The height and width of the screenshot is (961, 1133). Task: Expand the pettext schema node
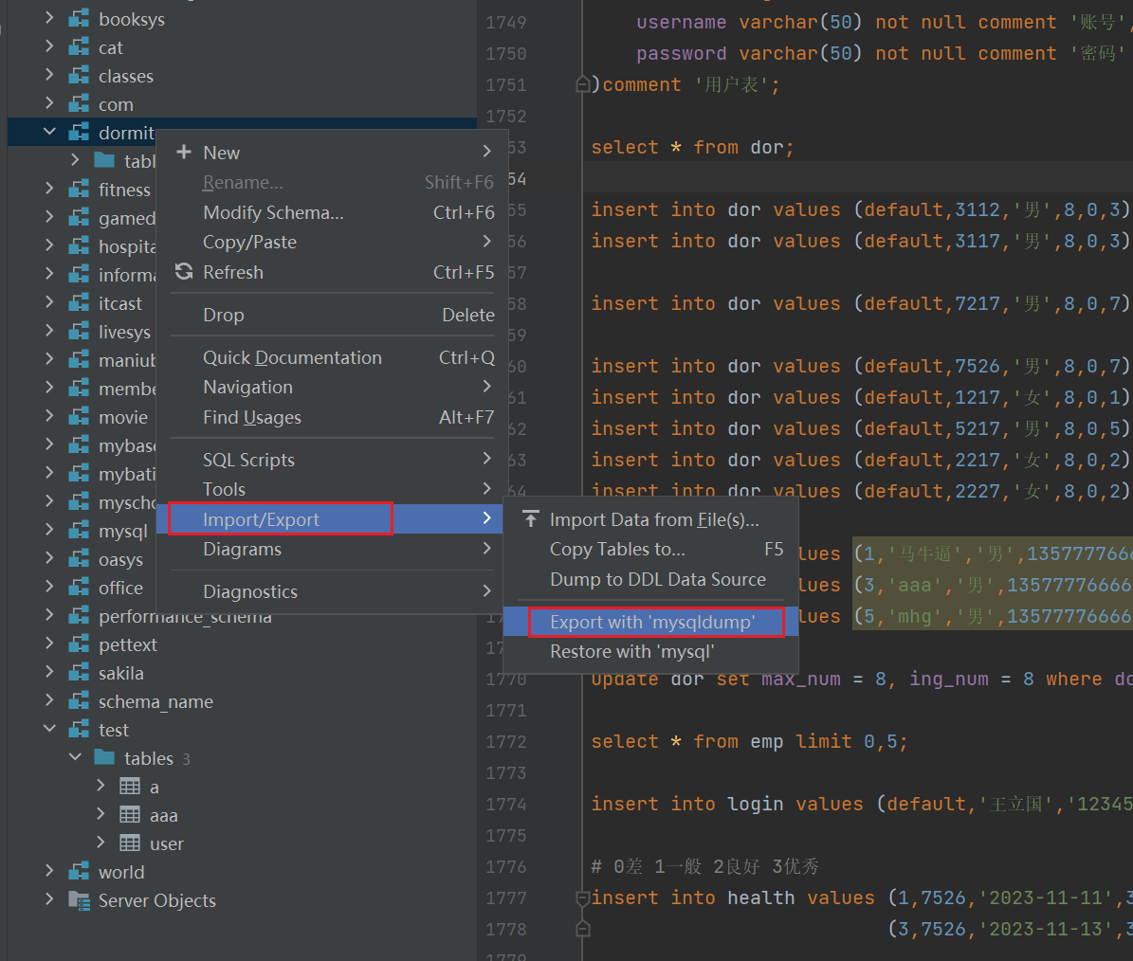[49, 644]
